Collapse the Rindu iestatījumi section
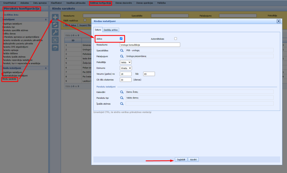Image resolution: width=287 pixels, height=173 pixels. pos(46,68)
